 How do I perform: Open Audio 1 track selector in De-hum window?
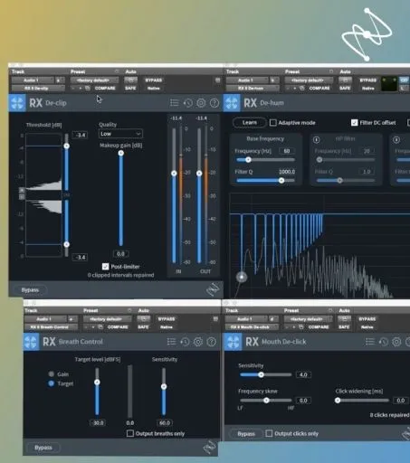coord(247,80)
